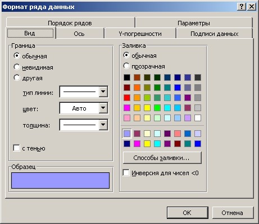Switch to the Порядок рядов tab
259x224 pixels.
[x=70, y=23]
